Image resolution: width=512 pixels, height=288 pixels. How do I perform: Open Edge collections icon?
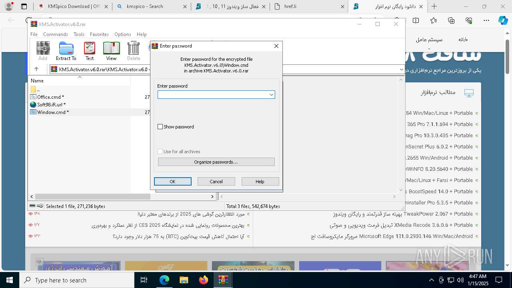point(451,20)
